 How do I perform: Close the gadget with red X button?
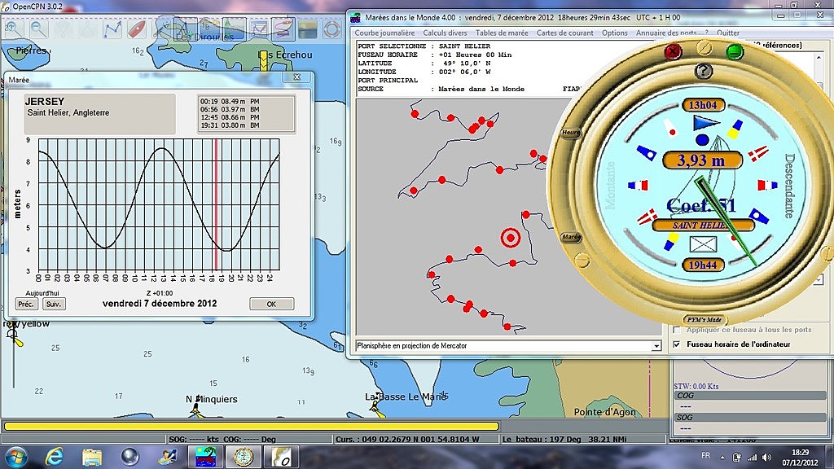pyautogui.click(x=673, y=51)
